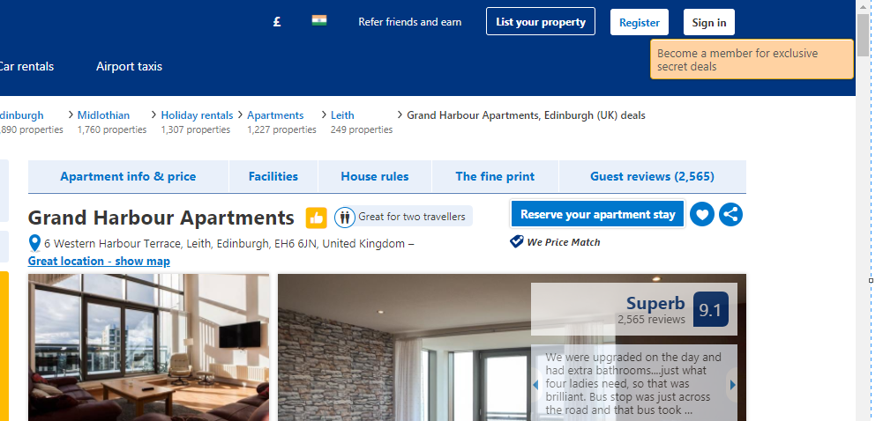Screen dimensions: 883x421
Task: Click the Sign in button
Action: pos(709,23)
